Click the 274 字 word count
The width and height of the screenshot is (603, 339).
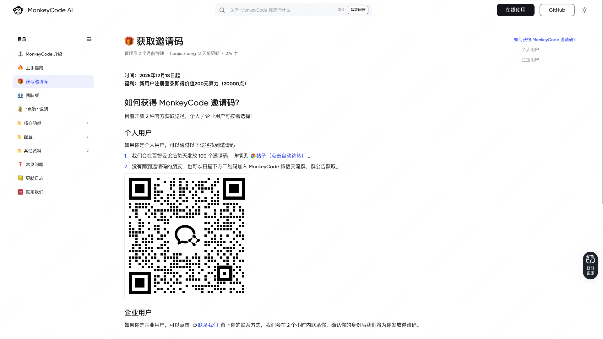[x=232, y=53]
